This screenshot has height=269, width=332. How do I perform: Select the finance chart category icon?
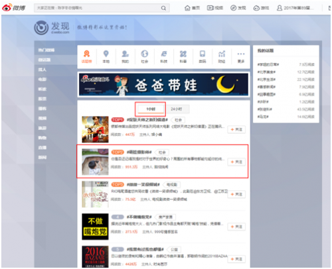tap(222, 54)
